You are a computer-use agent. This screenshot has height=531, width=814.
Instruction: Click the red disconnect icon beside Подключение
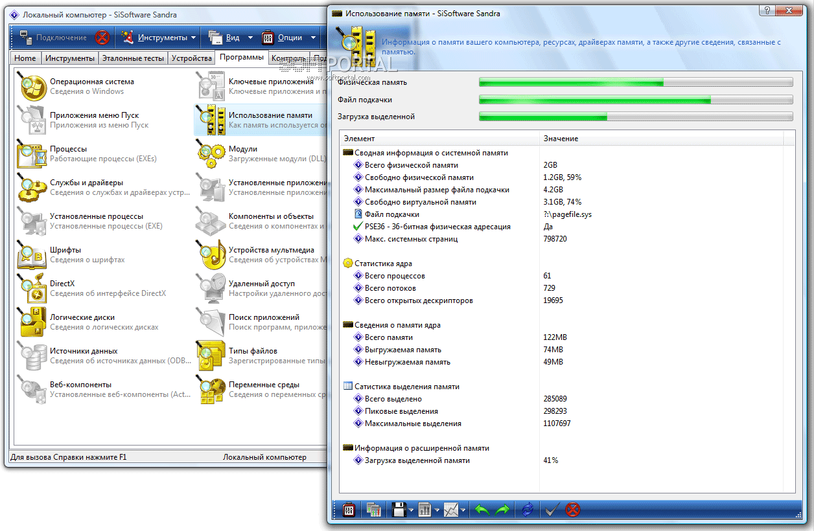tap(102, 38)
